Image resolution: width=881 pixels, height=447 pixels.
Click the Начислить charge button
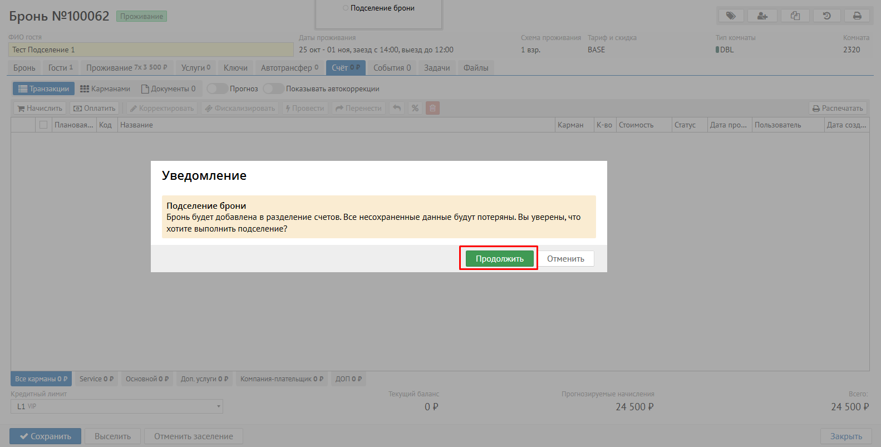click(40, 108)
